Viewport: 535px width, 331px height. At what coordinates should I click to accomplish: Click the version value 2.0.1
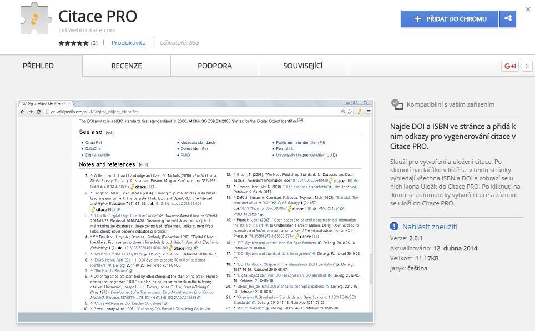pos(416,238)
